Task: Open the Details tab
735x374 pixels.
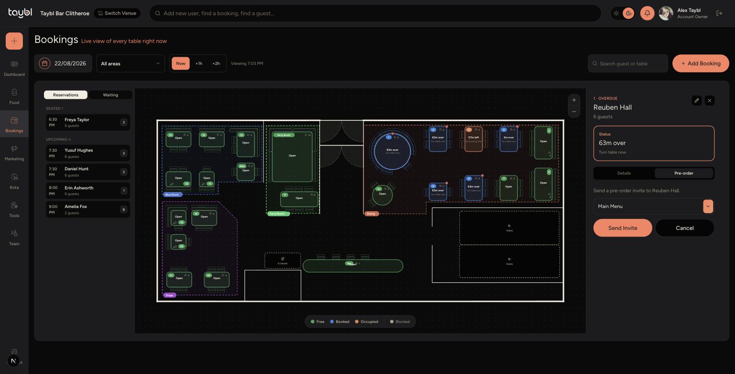Action: 624,173
